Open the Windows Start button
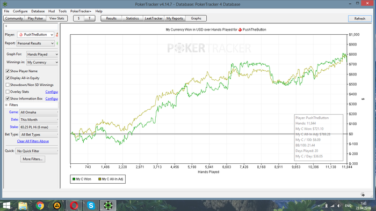The image size is (376, 211). click(6, 206)
